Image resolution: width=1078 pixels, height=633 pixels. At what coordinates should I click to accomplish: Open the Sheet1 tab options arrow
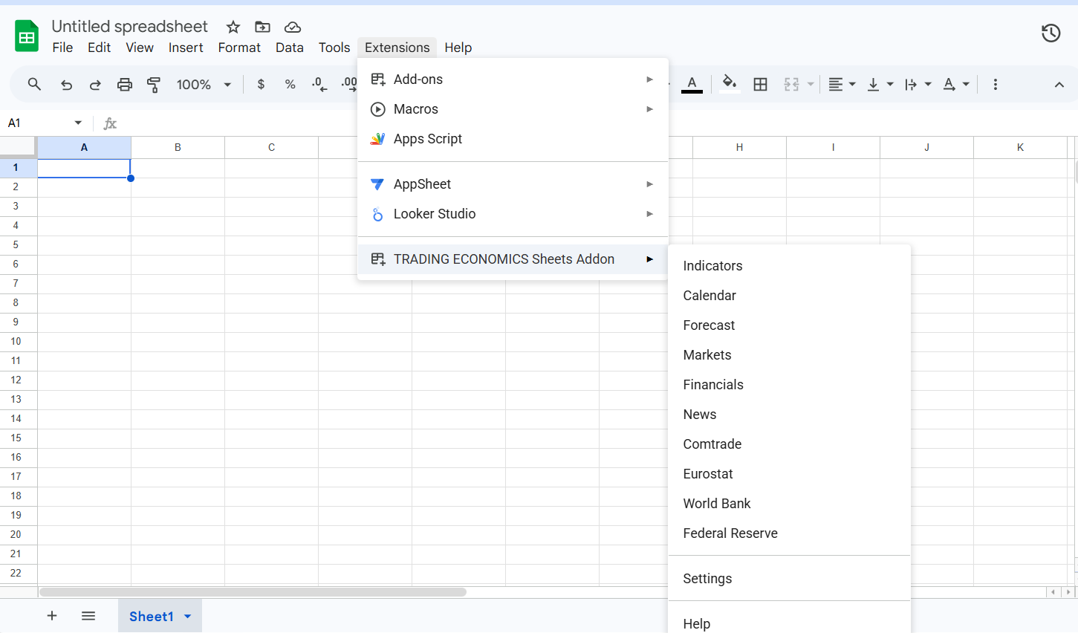[188, 617]
